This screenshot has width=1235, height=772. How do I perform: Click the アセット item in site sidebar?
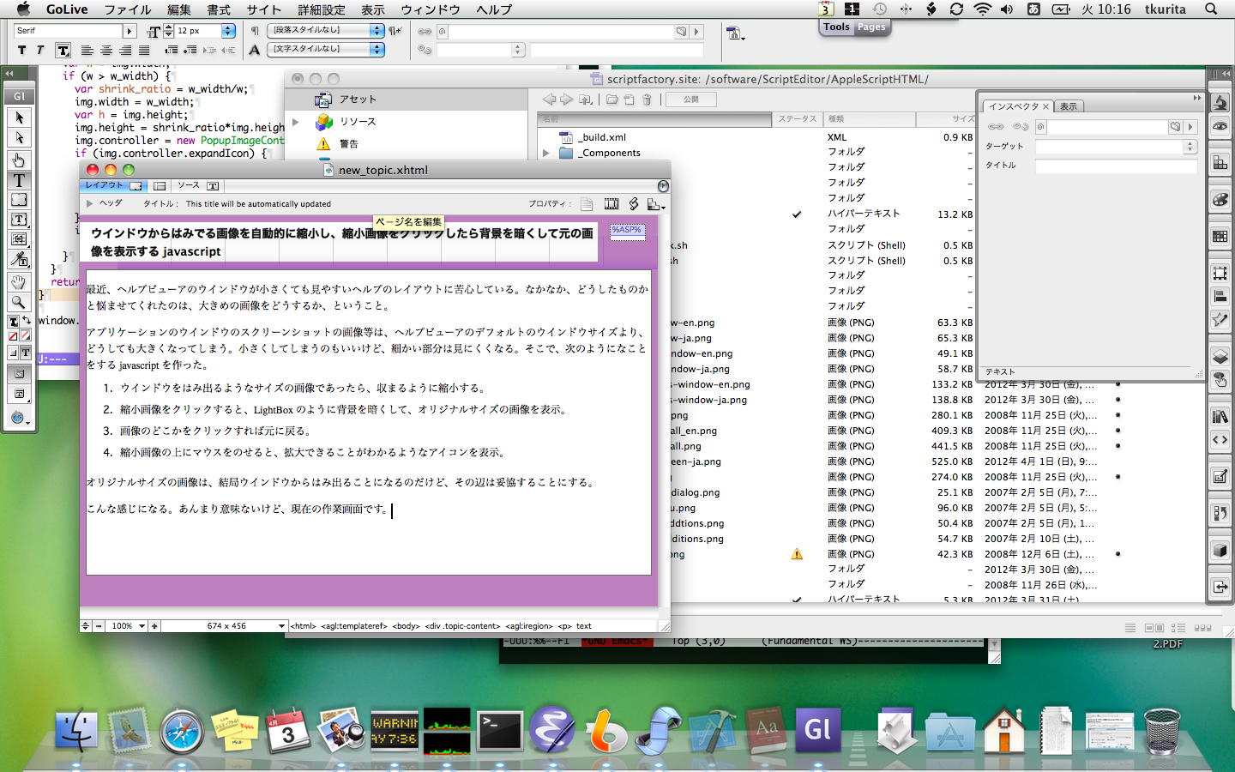point(357,100)
